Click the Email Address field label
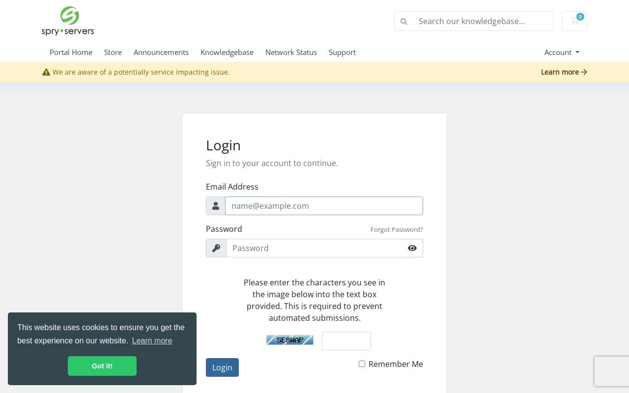629x393 pixels. (x=232, y=187)
